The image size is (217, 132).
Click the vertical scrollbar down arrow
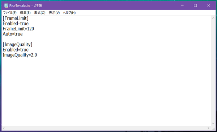click(x=213, y=123)
